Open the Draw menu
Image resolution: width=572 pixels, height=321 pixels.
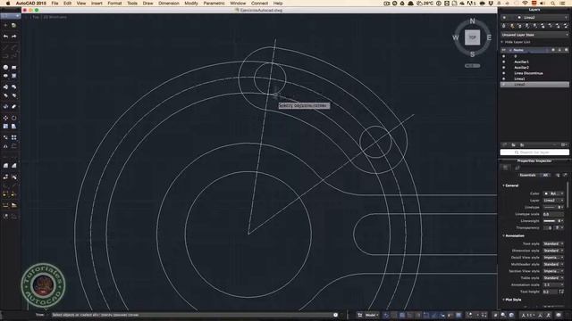pyautogui.click(x=147, y=4)
